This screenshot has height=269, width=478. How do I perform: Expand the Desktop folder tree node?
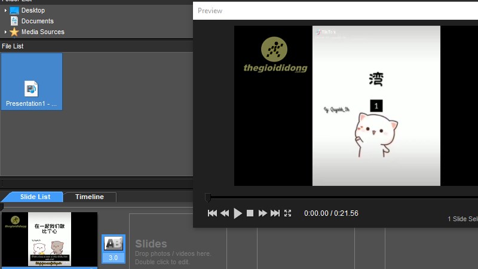[5, 11]
